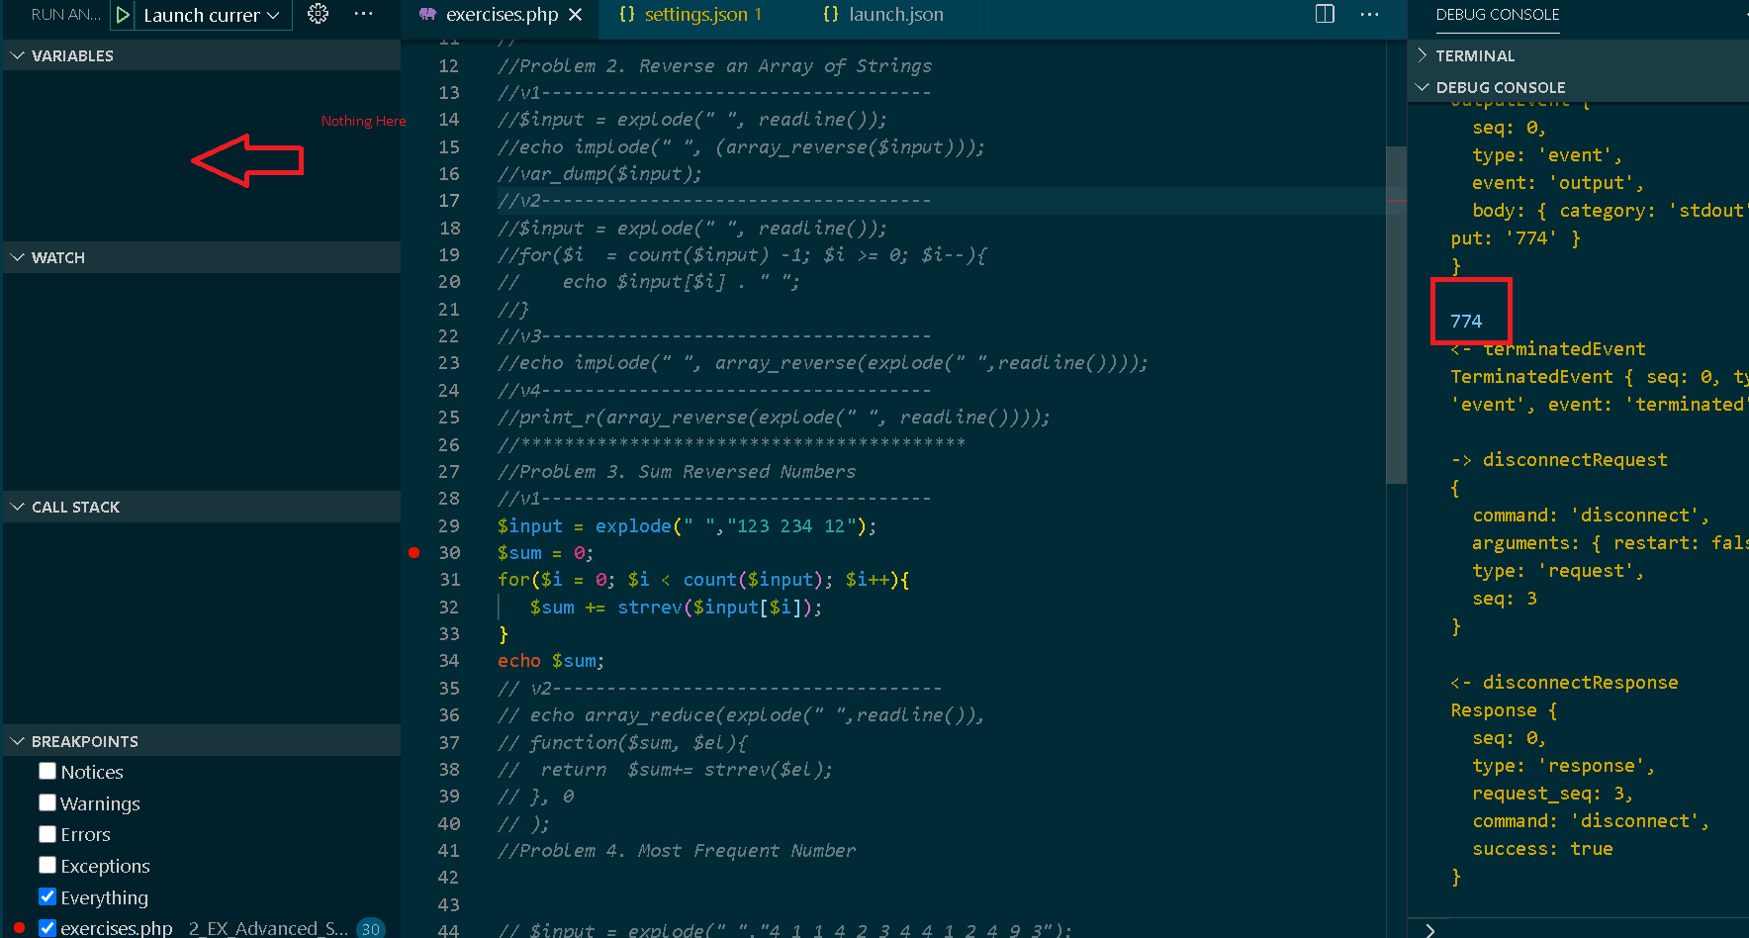Collapse the CALL STACK section
The width and height of the screenshot is (1749, 938).
click(x=202, y=507)
